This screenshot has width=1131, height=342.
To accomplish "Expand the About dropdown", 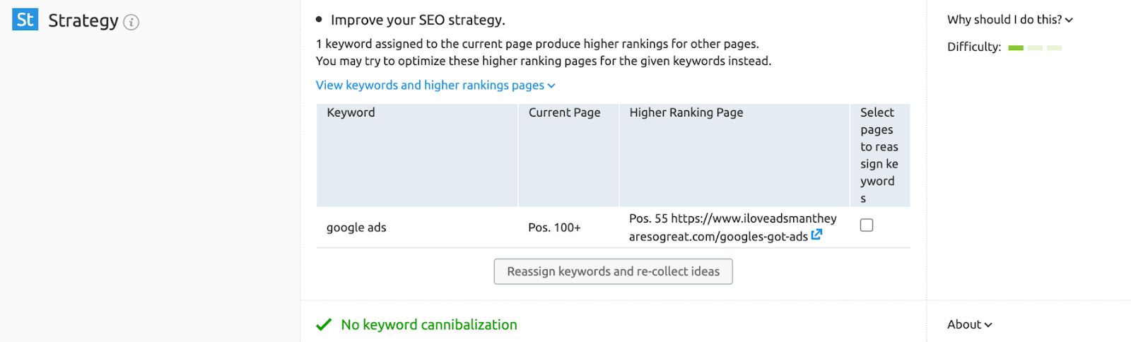I will pos(970,324).
